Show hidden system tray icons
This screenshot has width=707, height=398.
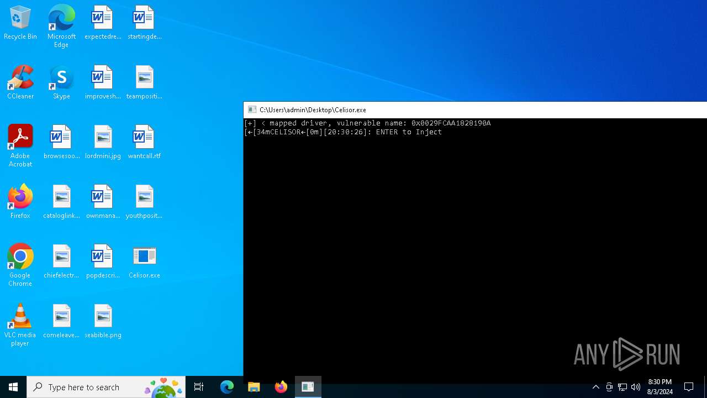595,387
